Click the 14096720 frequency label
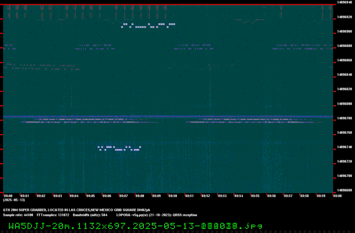Viewport: 355px width, 233px height. tap(345, 162)
